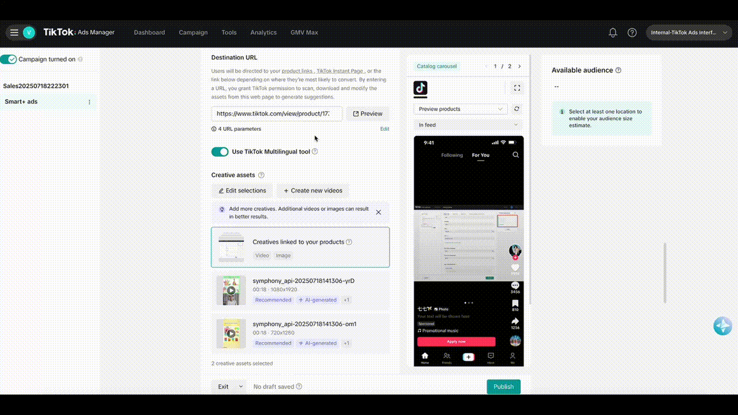The height and width of the screenshot is (415, 738).
Task: Go to next preview page arrow
Action: point(519,66)
